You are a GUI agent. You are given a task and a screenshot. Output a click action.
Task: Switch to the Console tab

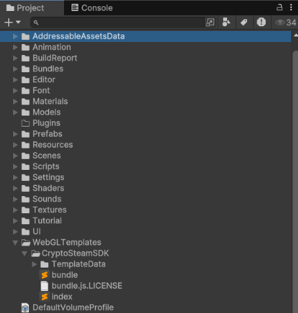92,8
